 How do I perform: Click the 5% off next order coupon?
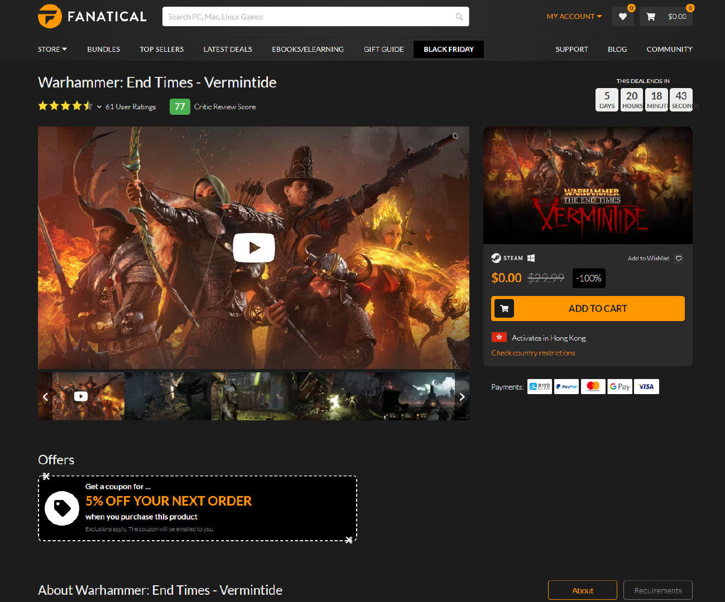197,508
